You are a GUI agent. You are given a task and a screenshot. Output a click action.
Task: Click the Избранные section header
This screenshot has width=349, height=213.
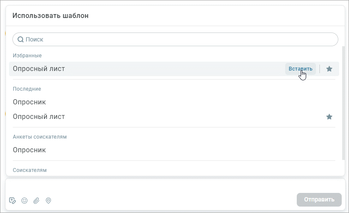27,55
